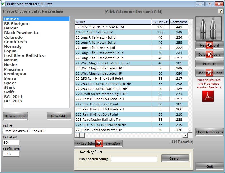Choose Hornady manufacturer
Screen dimensions: 225x173
pyautogui.click(x=36, y=47)
